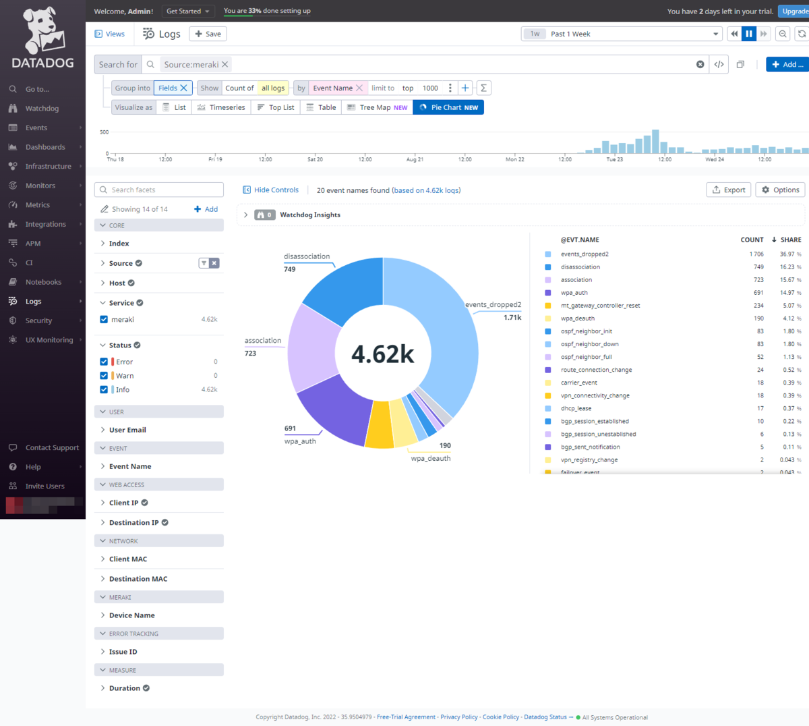
Task: Open the query options kebab menu
Action: pyautogui.click(x=450, y=88)
